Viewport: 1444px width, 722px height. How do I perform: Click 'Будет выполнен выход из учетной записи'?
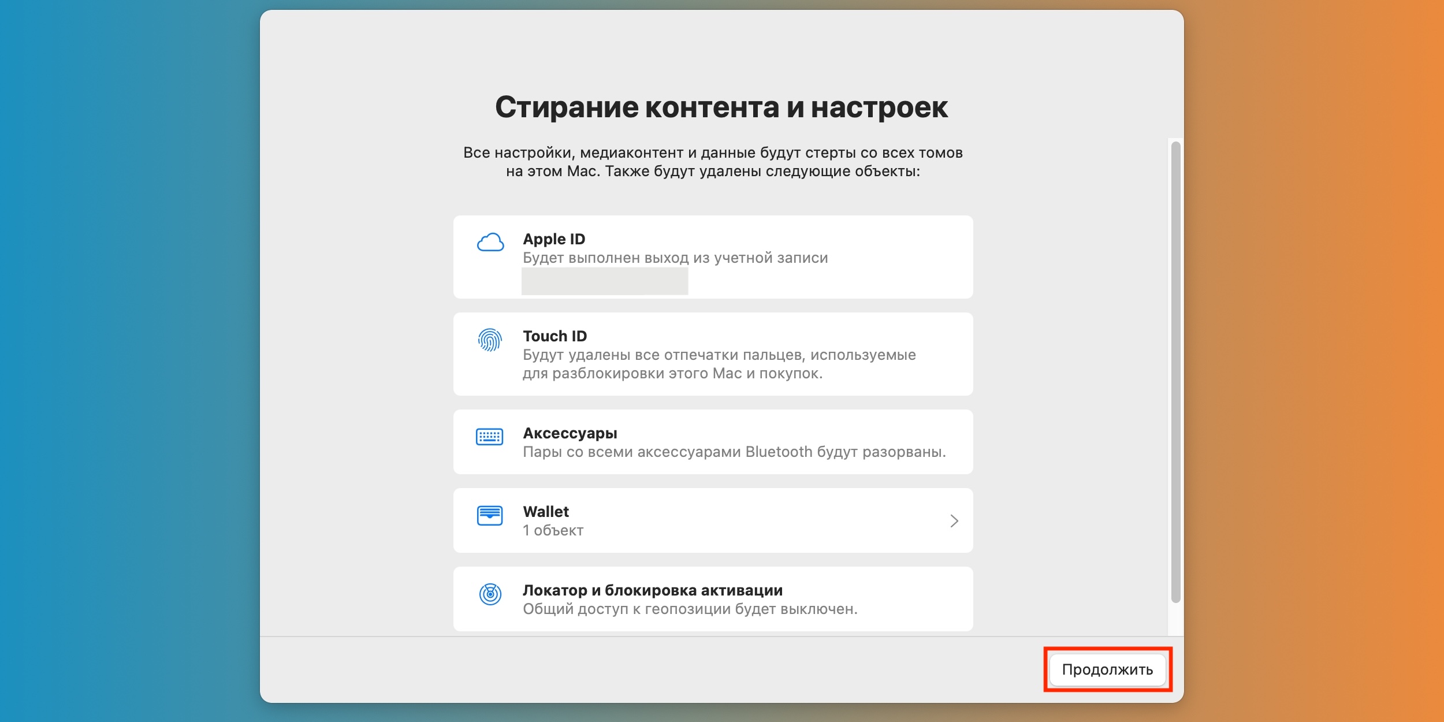click(x=675, y=258)
